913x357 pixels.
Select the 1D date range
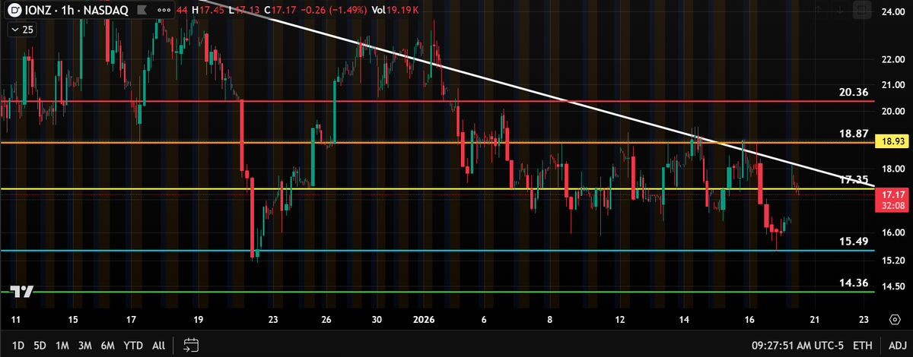(18, 345)
